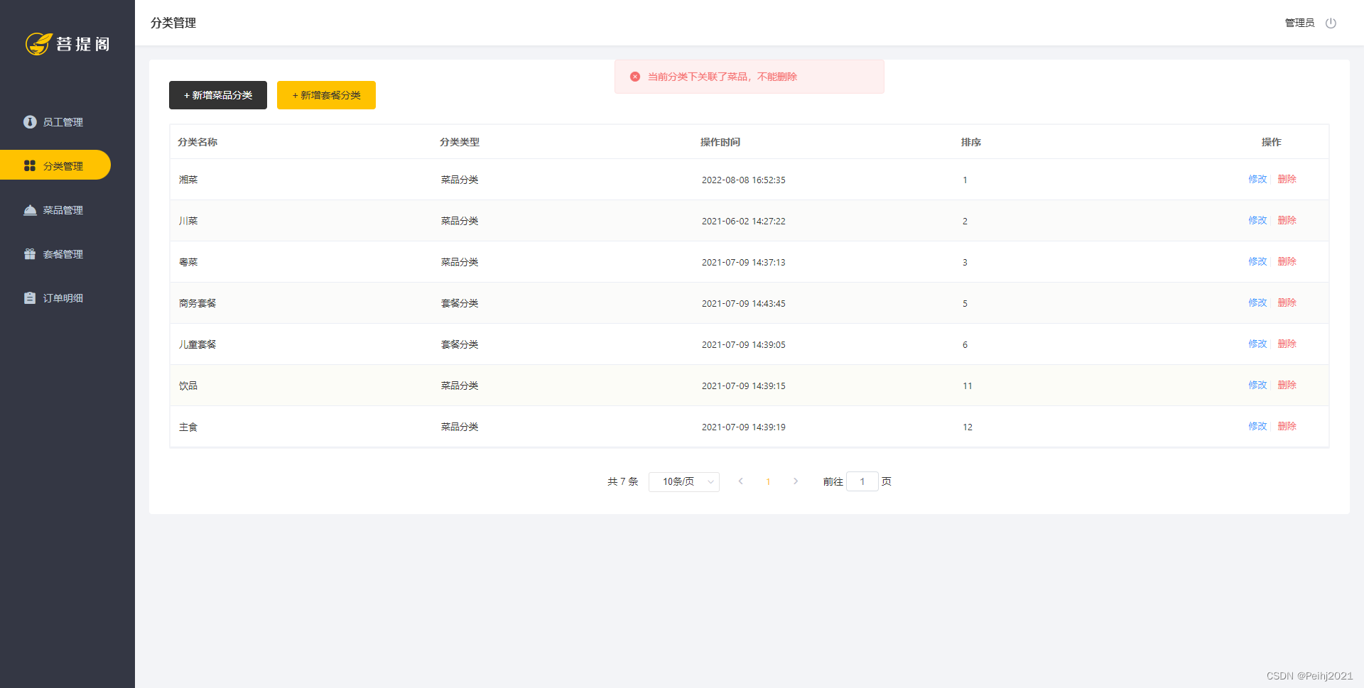Edit the 湘菜 category
This screenshot has width=1364, height=688.
coord(1257,179)
